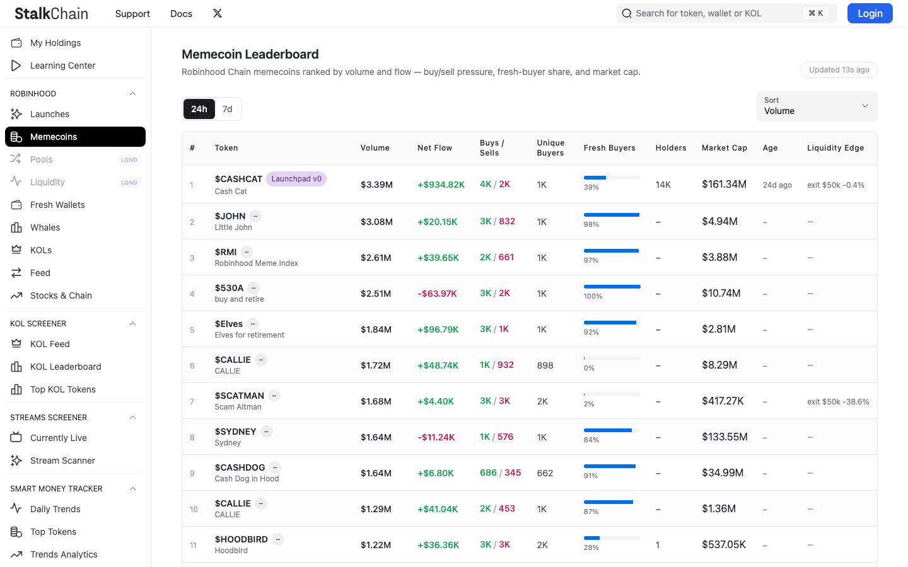The height and width of the screenshot is (567, 908).
Task: Switch the timeframe to 24h
Action: tap(199, 109)
